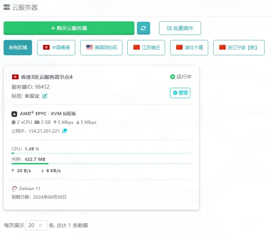Filter by 浙江宁波【新】 region
This screenshot has width=271, height=235.
[239, 47]
